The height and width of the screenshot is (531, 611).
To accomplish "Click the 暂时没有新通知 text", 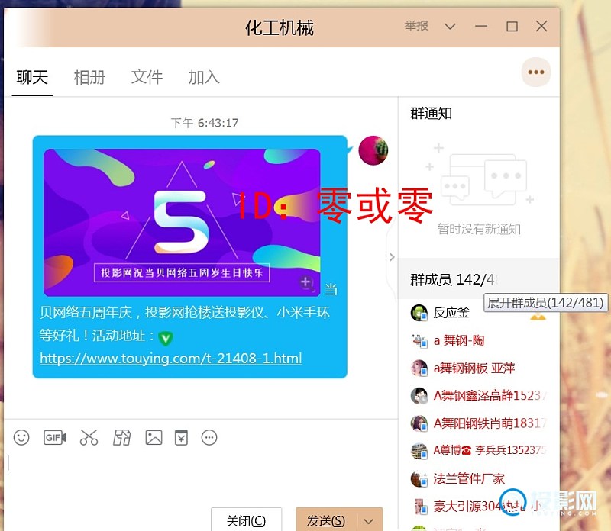I will [479, 229].
